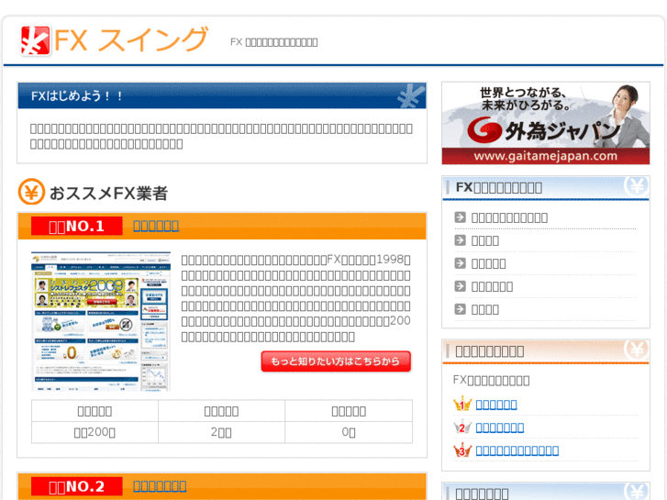Select the table cell showing 0
This screenshot has width=667, height=500.
(x=349, y=432)
